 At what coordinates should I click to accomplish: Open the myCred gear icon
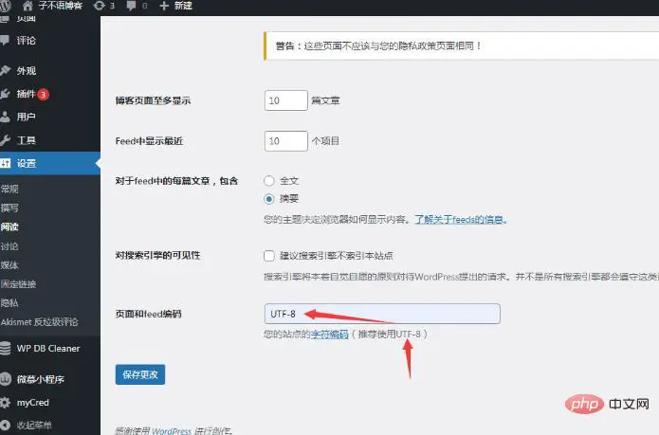tap(5, 402)
